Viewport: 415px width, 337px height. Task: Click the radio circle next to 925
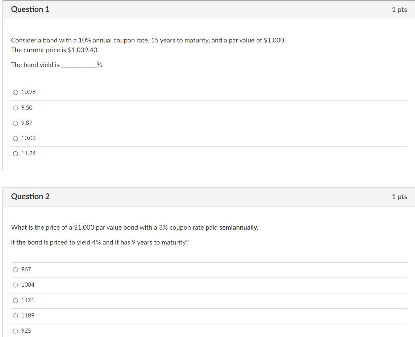click(15, 330)
